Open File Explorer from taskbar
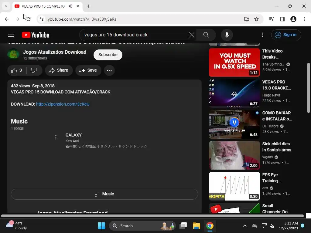Image resolution: width=311 pixels, height=233 pixels. [x=197, y=226]
